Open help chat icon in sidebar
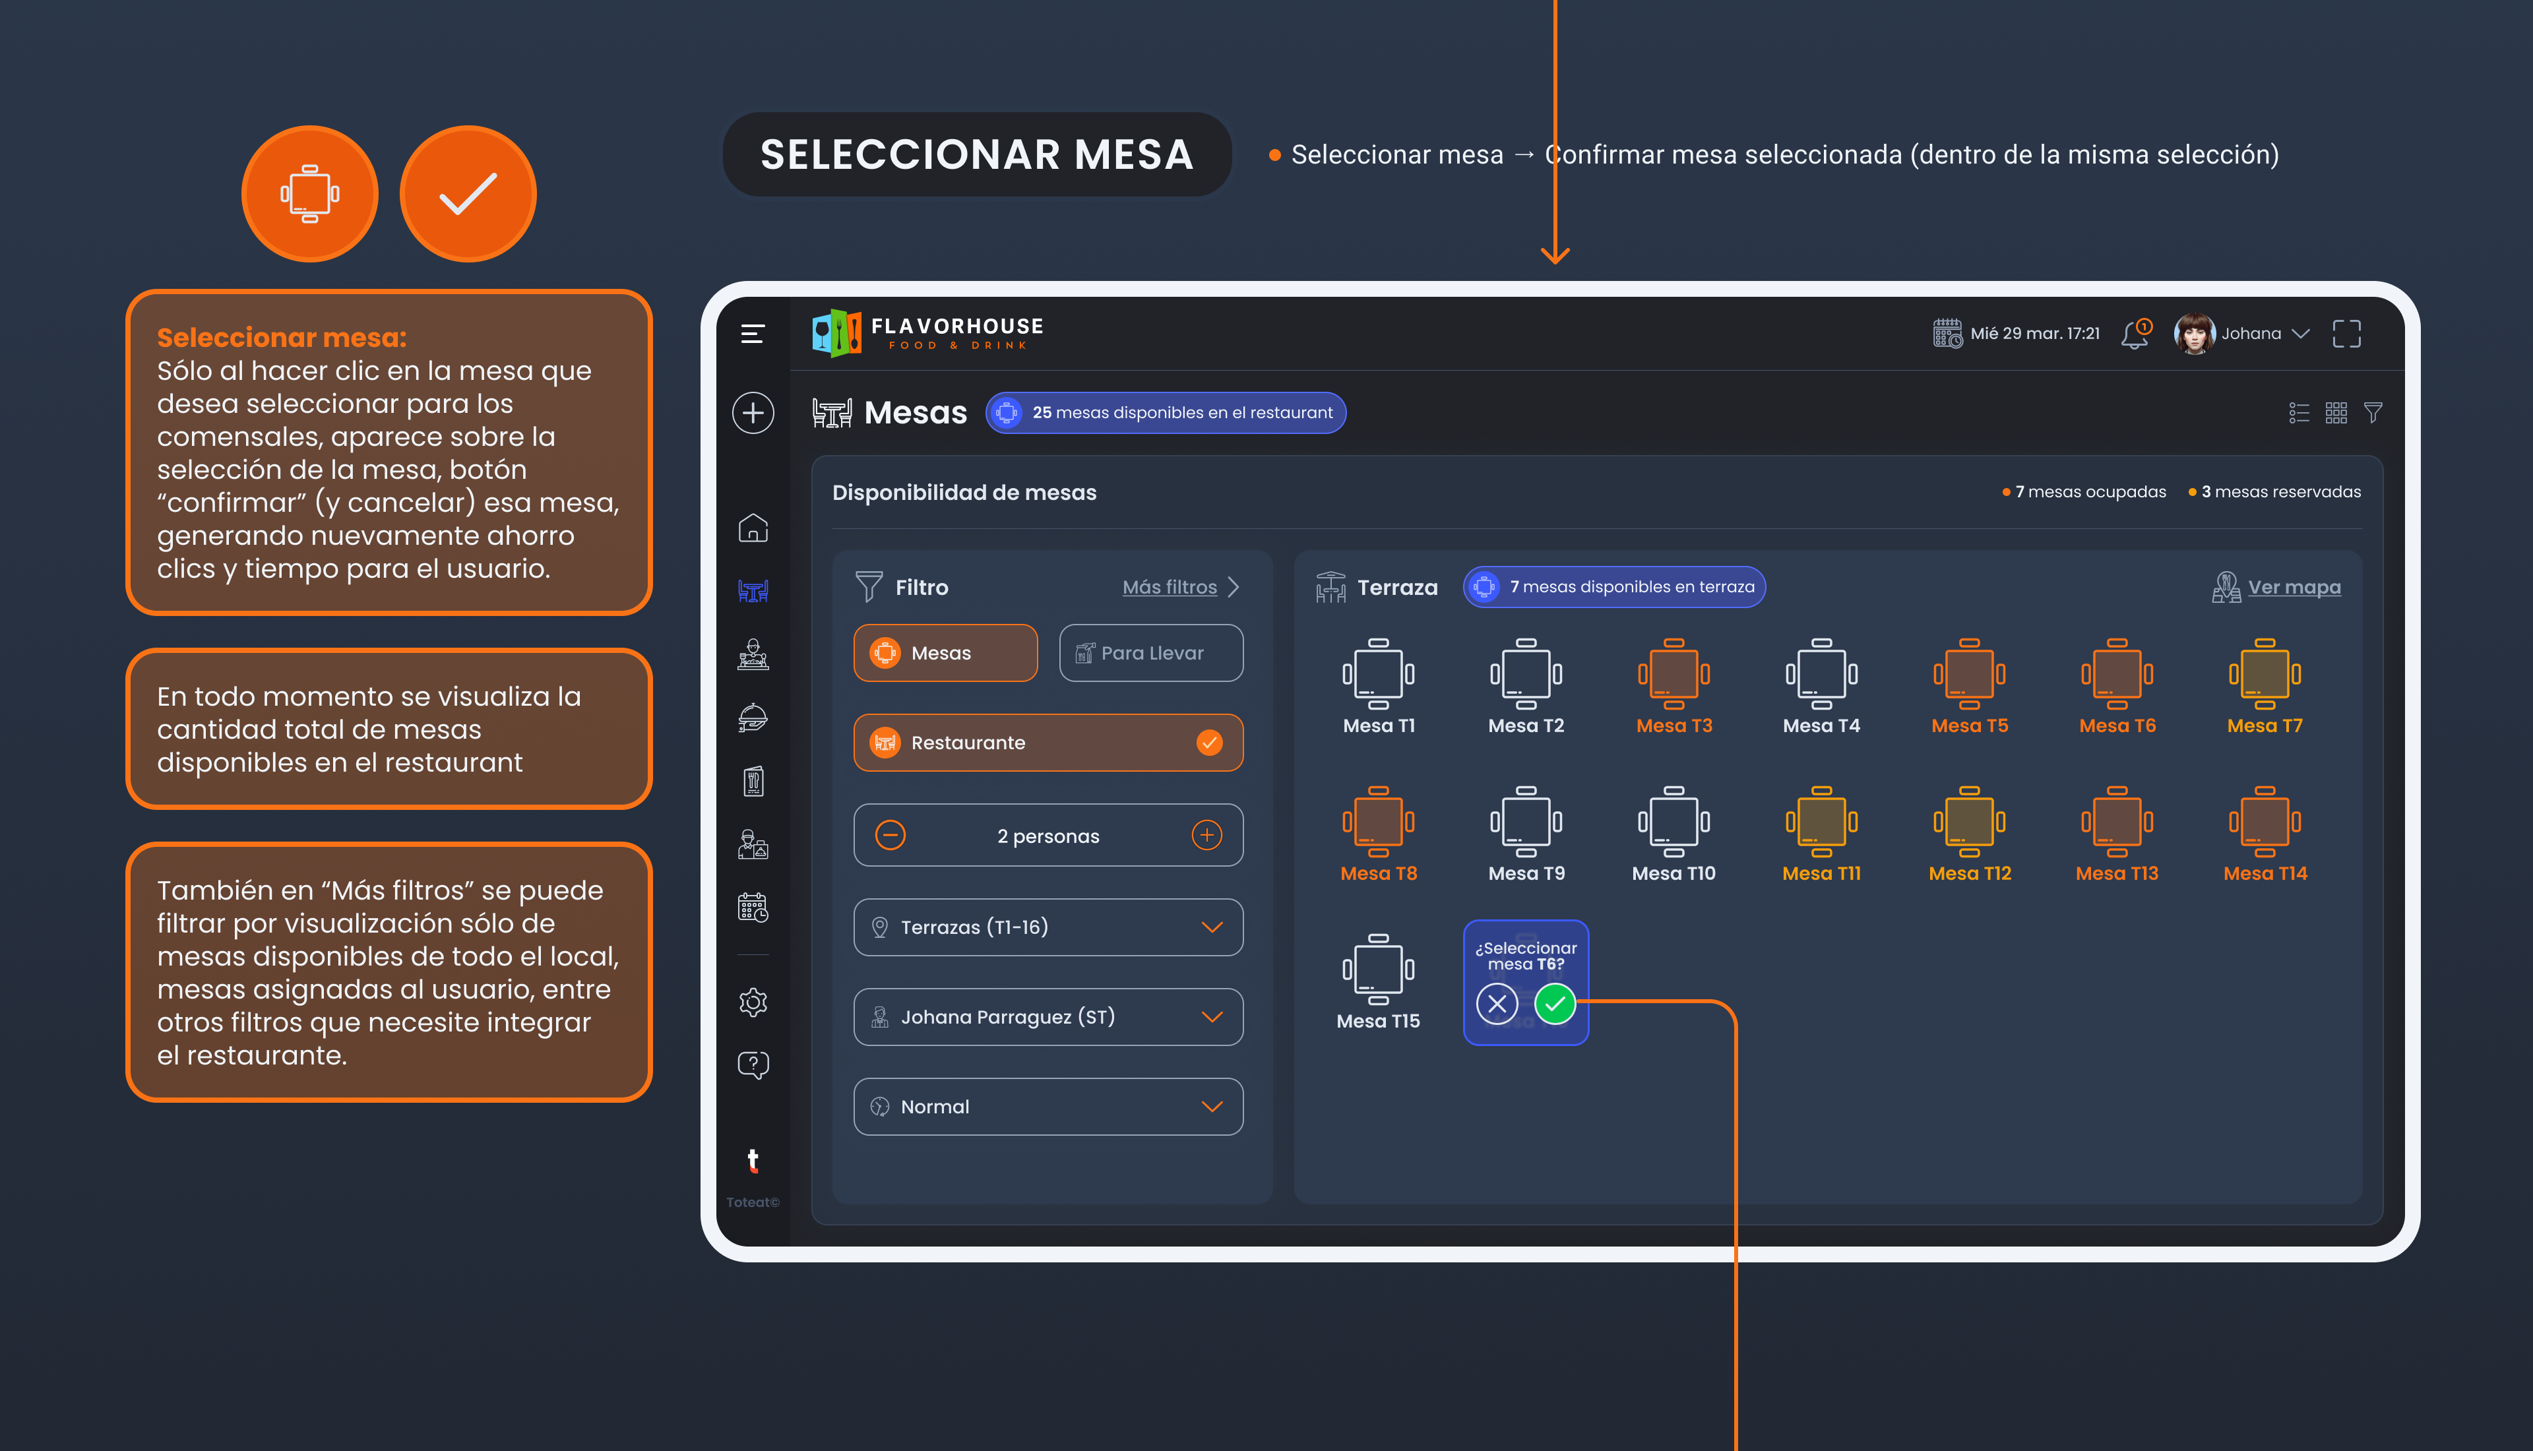This screenshot has width=2533, height=1451. pos(753,1065)
